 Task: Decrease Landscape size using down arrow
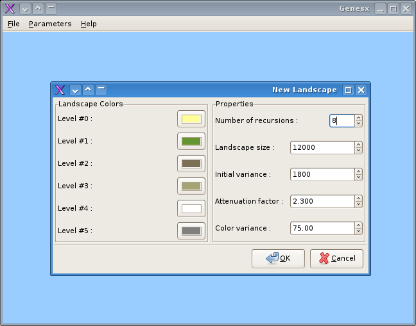tap(358, 151)
